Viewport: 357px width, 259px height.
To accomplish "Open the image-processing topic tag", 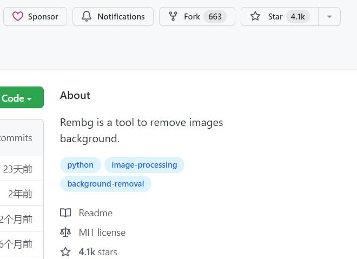I will (144, 165).
